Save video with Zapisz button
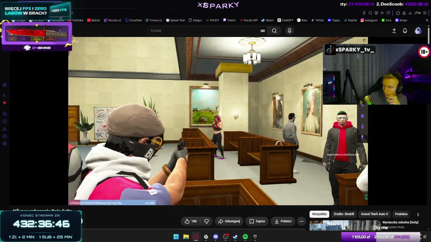This screenshot has height=242, width=431. (x=257, y=221)
